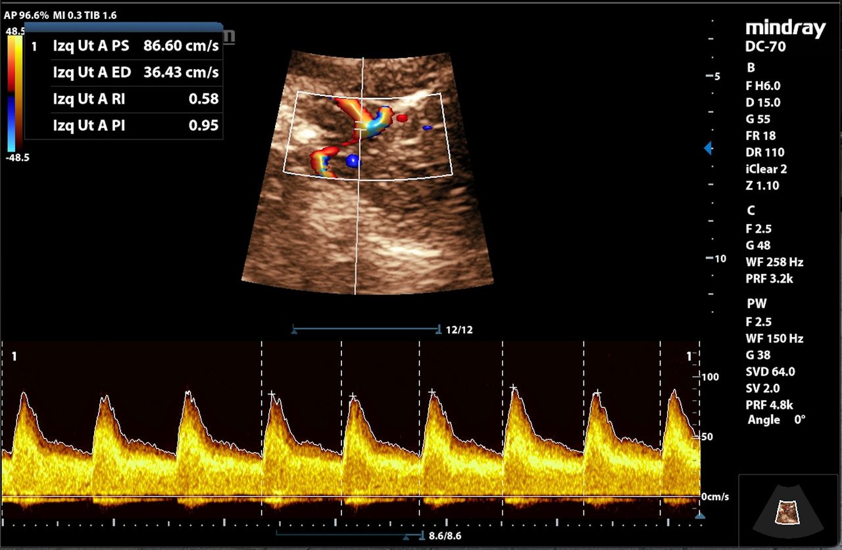842x550 pixels.
Task: Click the Color G 48 gain parameter
Action: (x=758, y=245)
